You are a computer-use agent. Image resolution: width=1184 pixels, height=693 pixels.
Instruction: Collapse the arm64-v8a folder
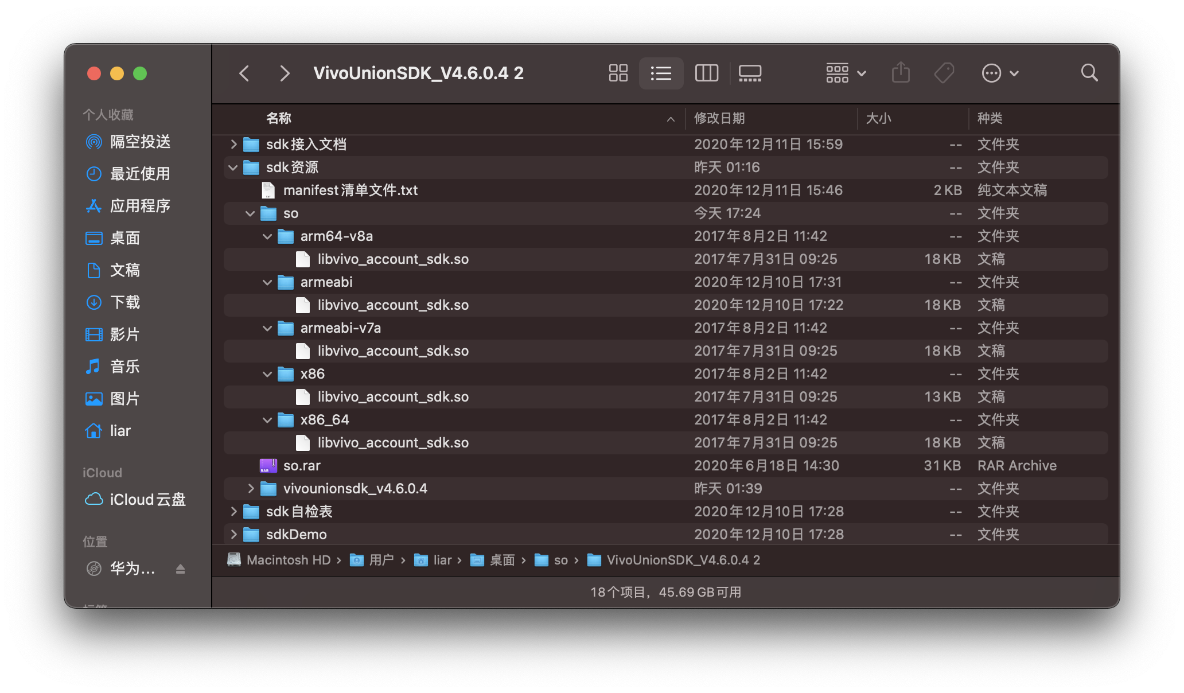tap(267, 236)
